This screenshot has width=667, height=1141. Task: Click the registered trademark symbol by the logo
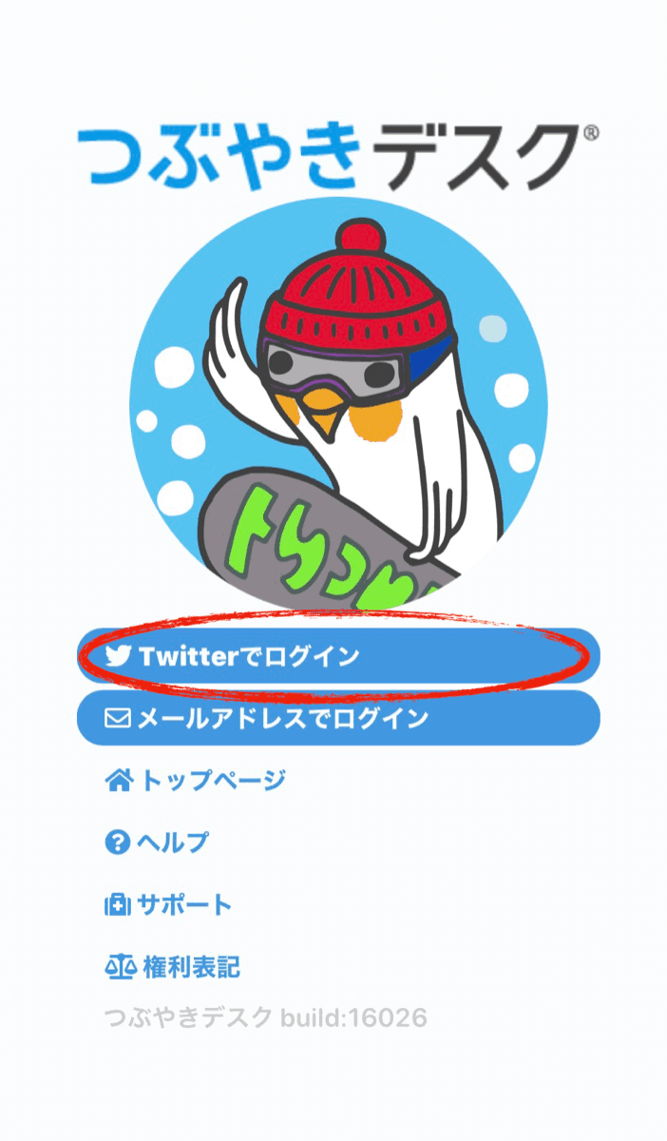[x=590, y=134]
